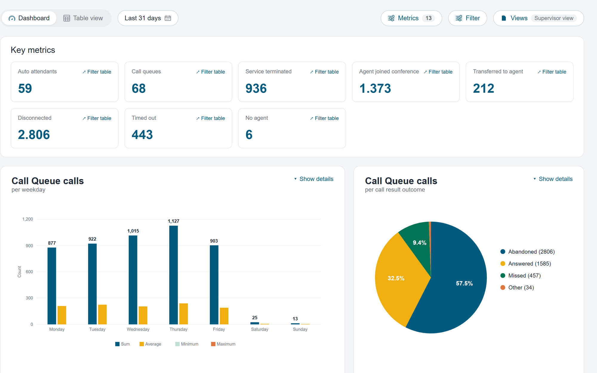
Task: Click the Table view grid icon
Action: coord(67,18)
